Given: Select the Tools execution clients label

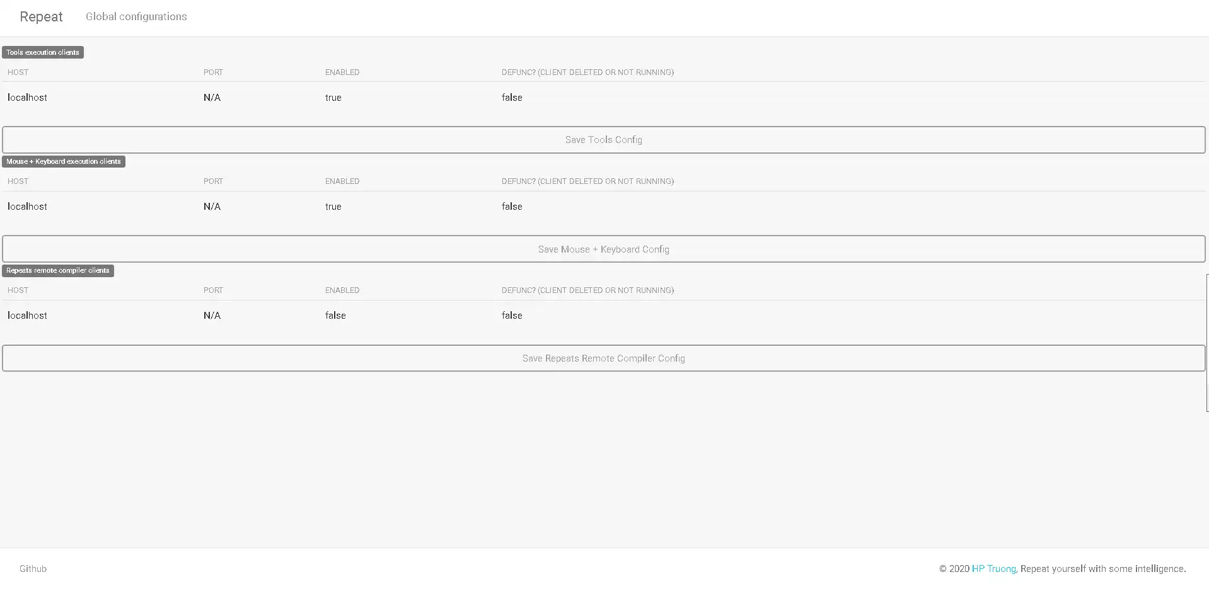Looking at the screenshot, I should coord(43,52).
